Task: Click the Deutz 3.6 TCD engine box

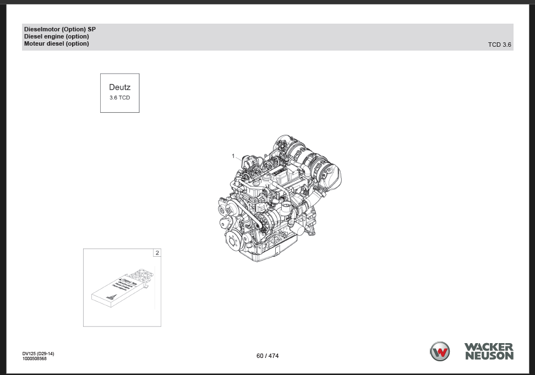Action: click(119, 93)
